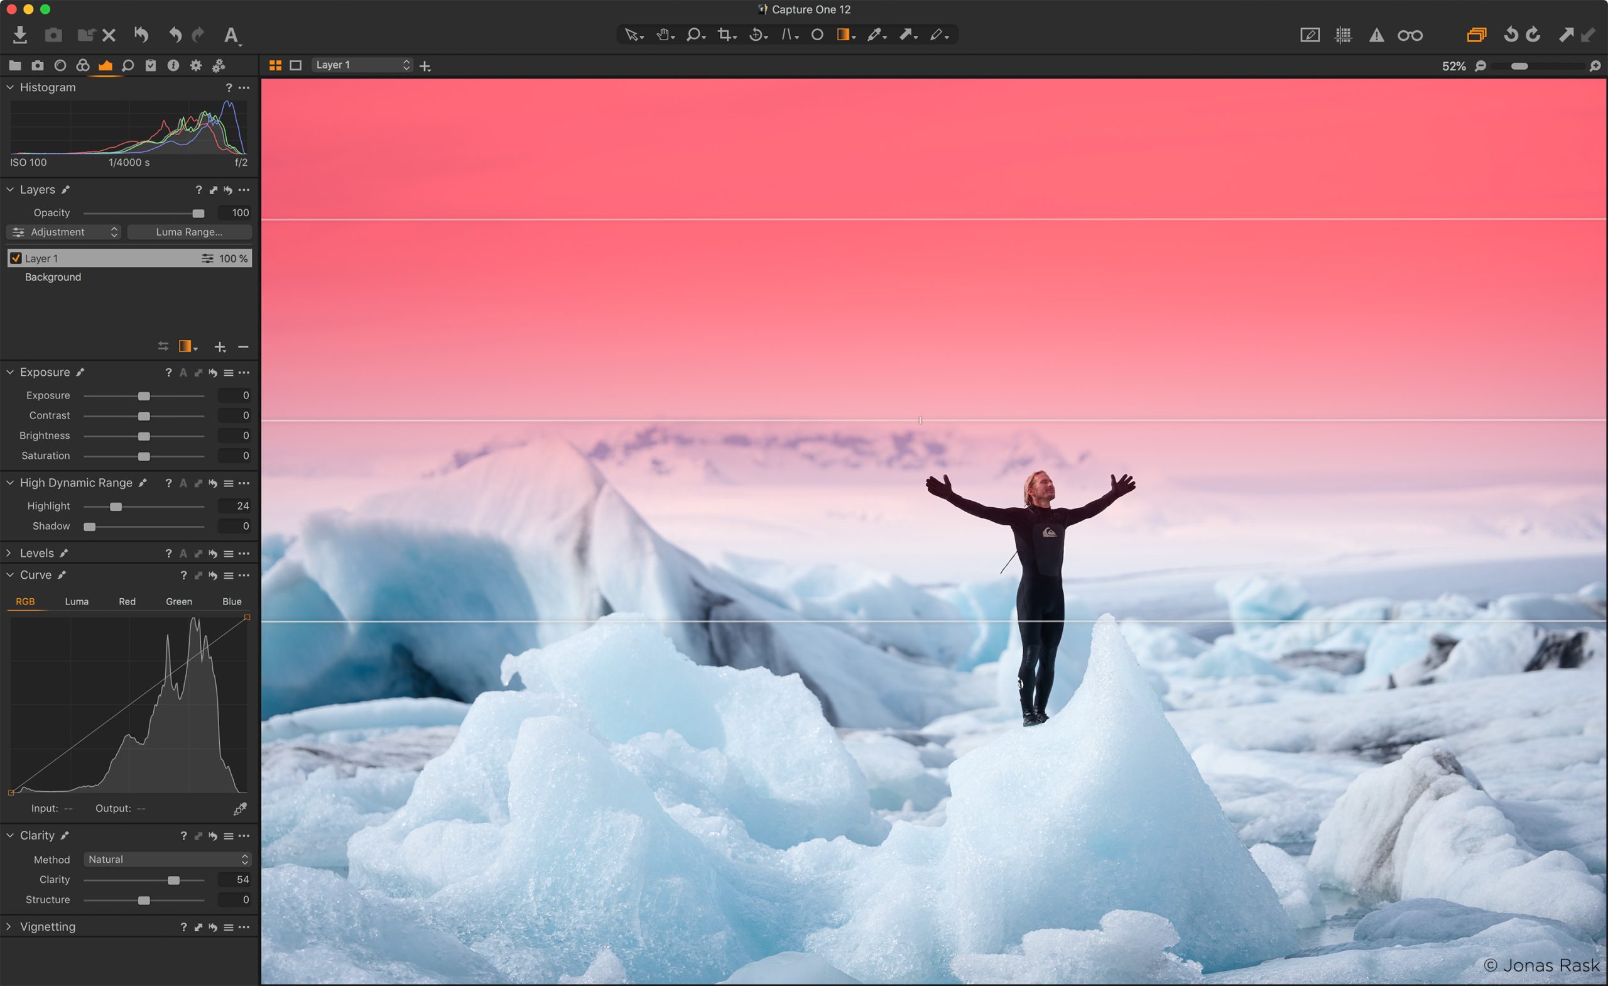Switch to the Blue curve tab
1608x986 pixels.
pyautogui.click(x=232, y=601)
